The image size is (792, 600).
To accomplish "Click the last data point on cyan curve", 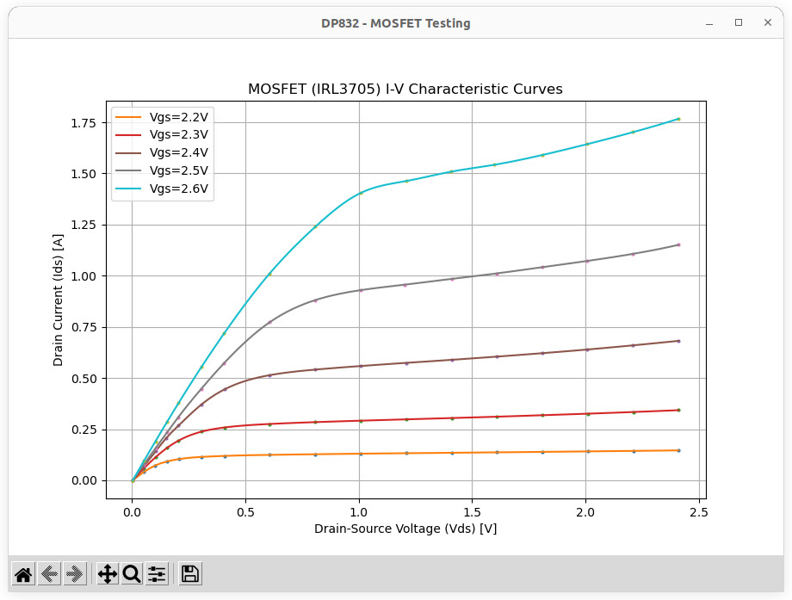I will click(x=678, y=119).
